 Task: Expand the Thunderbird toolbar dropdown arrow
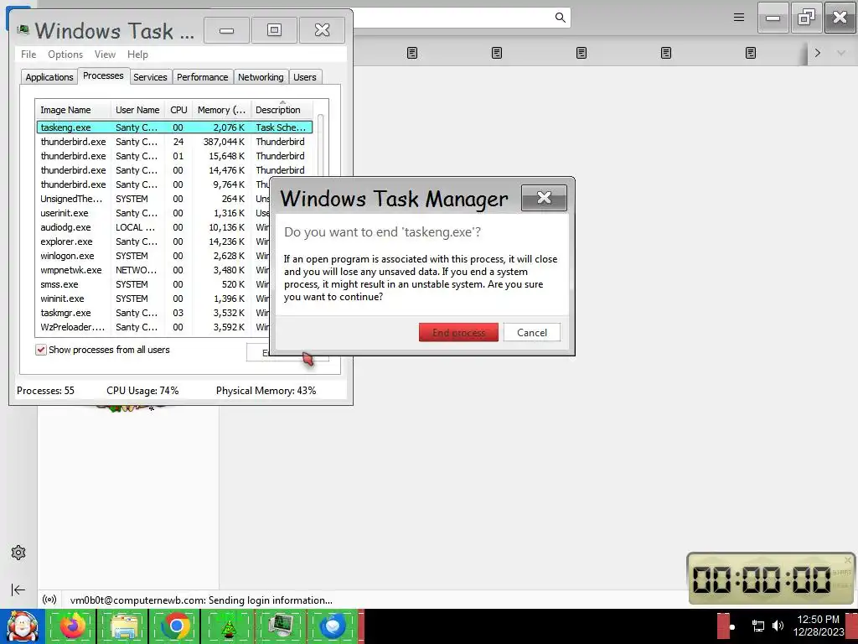(841, 53)
